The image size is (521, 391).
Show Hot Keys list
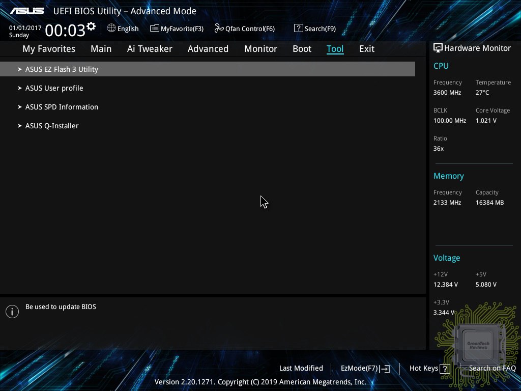pos(424,368)
